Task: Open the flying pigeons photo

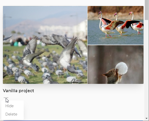Action: coord(45,45)
